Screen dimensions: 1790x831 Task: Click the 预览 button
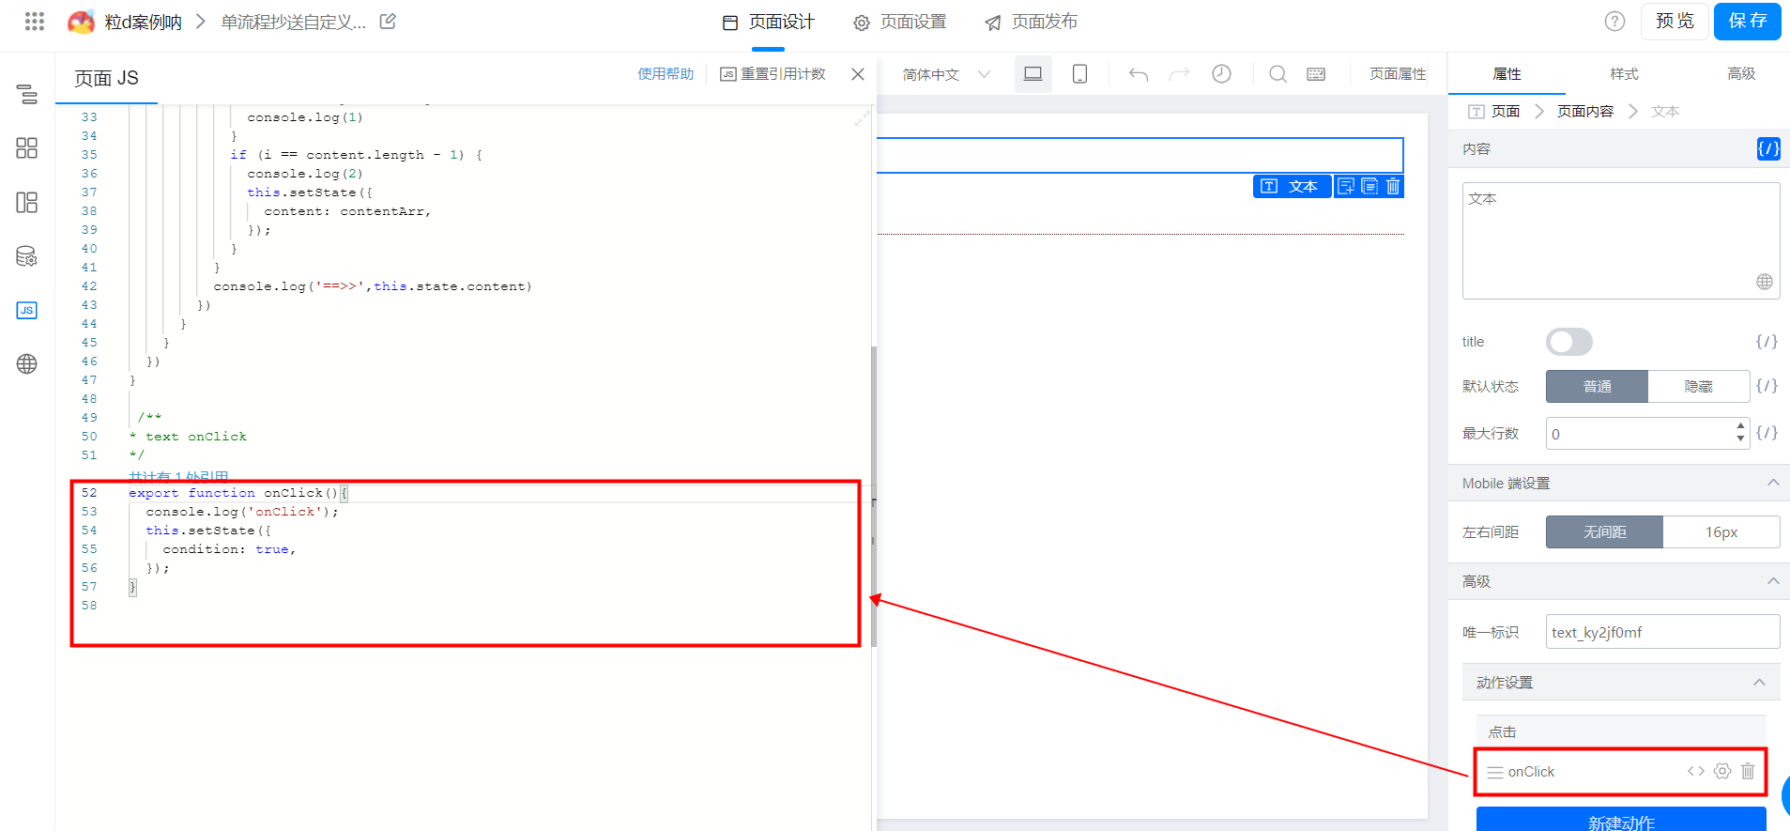tap(1675, 22)
